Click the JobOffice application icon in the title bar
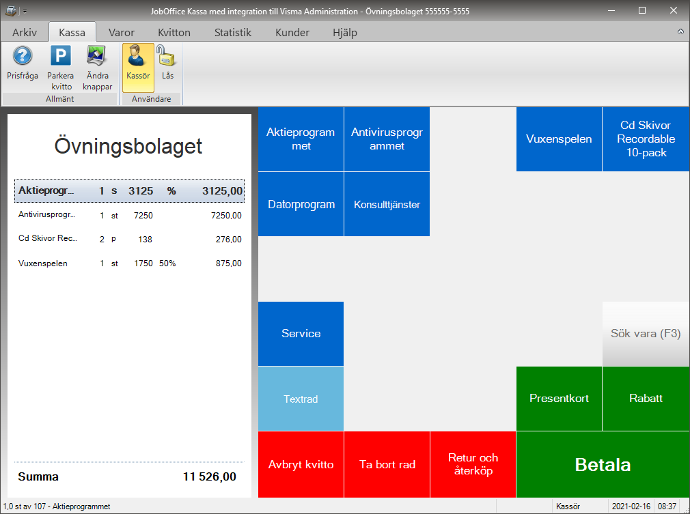The height and width of the screenshot is (514, 690). tap(10, 10)
